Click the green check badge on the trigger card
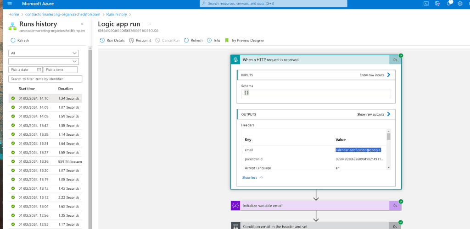 click(x=401, y=55)
